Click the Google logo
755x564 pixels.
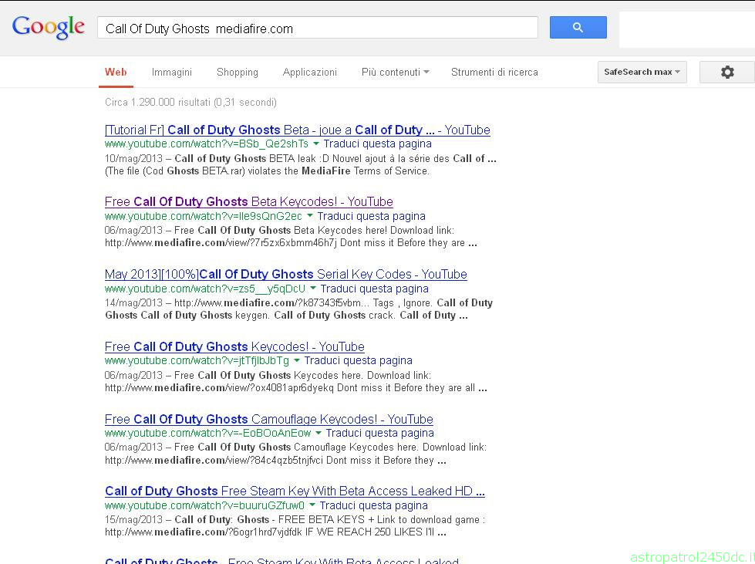click(48, 27)
